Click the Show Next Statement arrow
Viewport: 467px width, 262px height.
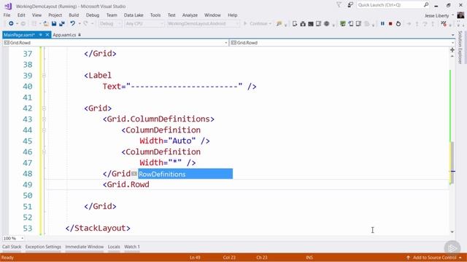pyautogui.click(x=409, y=23)
